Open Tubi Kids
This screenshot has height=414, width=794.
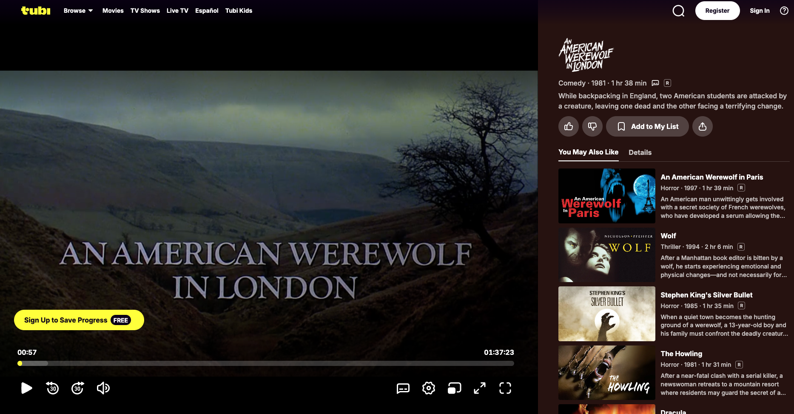(x=239, y=11)
